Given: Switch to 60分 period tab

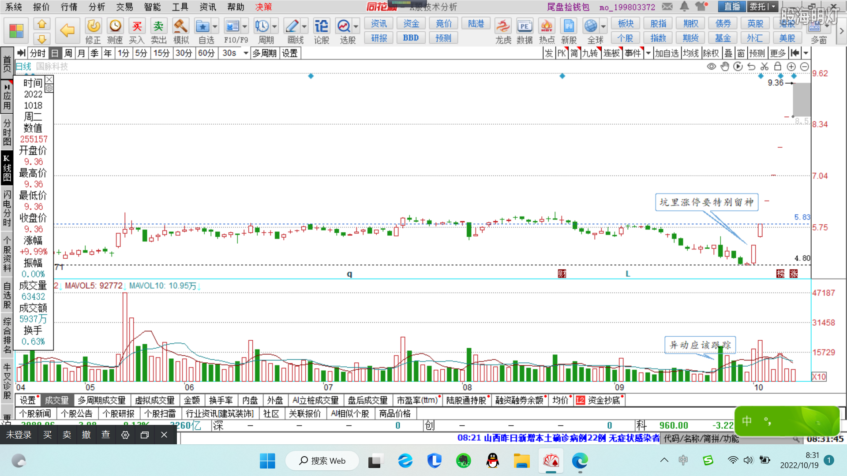Looking at the screenshot, I should pos(206,53).
